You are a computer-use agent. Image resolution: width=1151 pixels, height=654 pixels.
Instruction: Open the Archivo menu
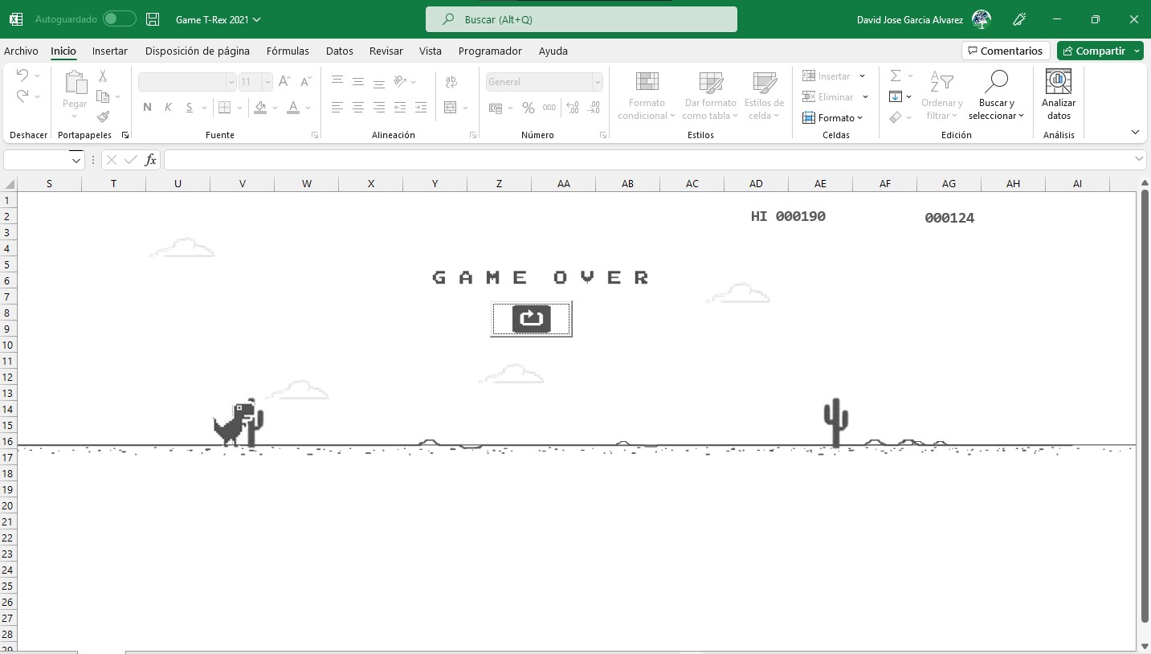click(x=21, y=51)
